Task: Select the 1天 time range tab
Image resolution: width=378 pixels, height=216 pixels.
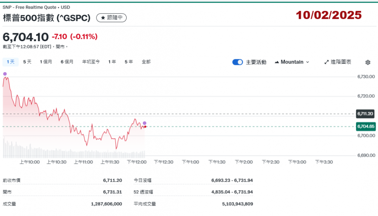Action: [10, 62]
